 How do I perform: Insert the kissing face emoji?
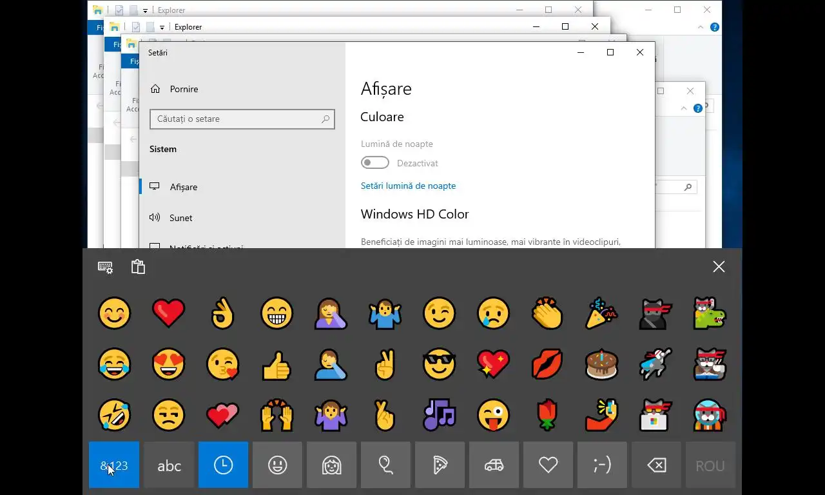pos(222,364)
